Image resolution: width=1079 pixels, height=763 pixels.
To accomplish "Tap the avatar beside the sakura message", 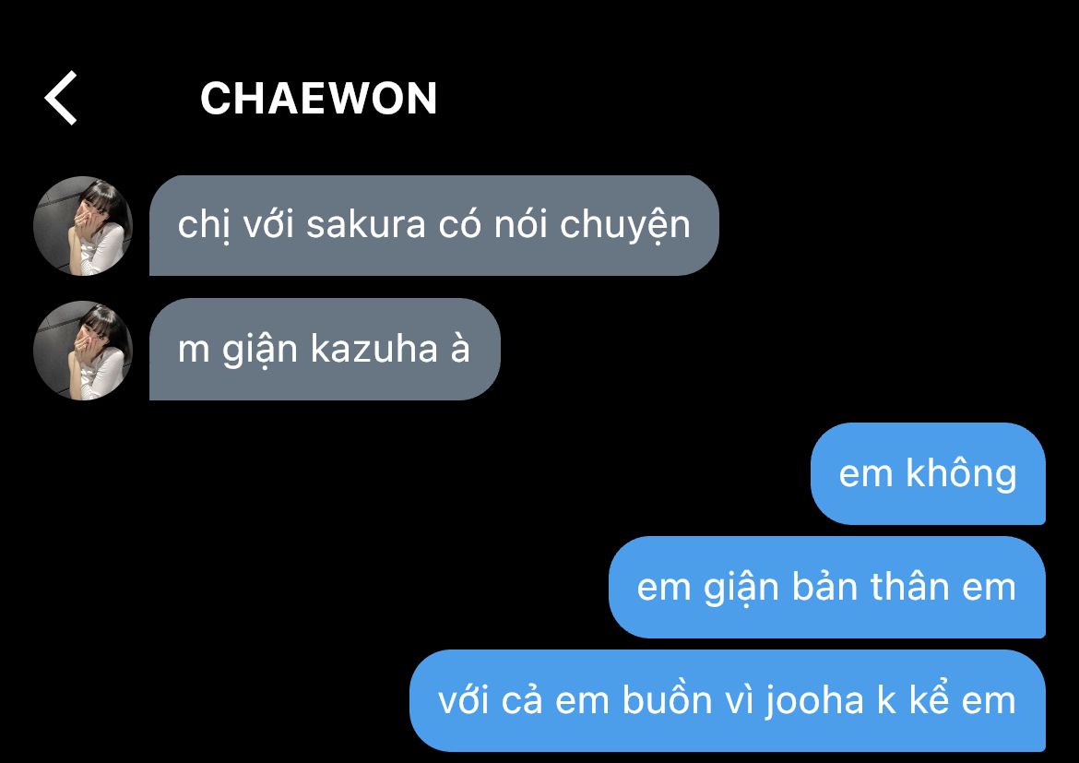I will tap(83, 226).
